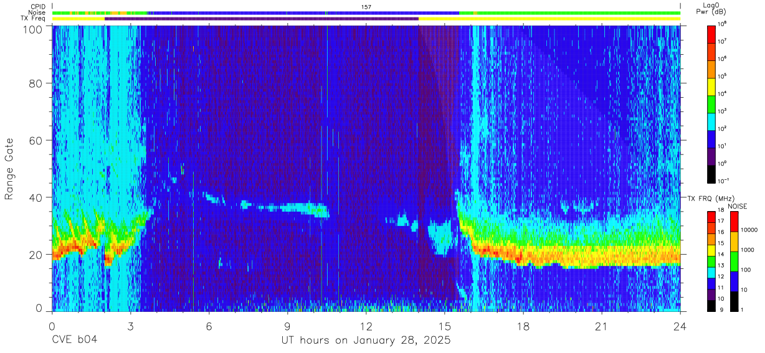The width and height of the screenshot is (765, 353).
Task: Click the red top segment of the power colorbar
Action: coord(712,34)
